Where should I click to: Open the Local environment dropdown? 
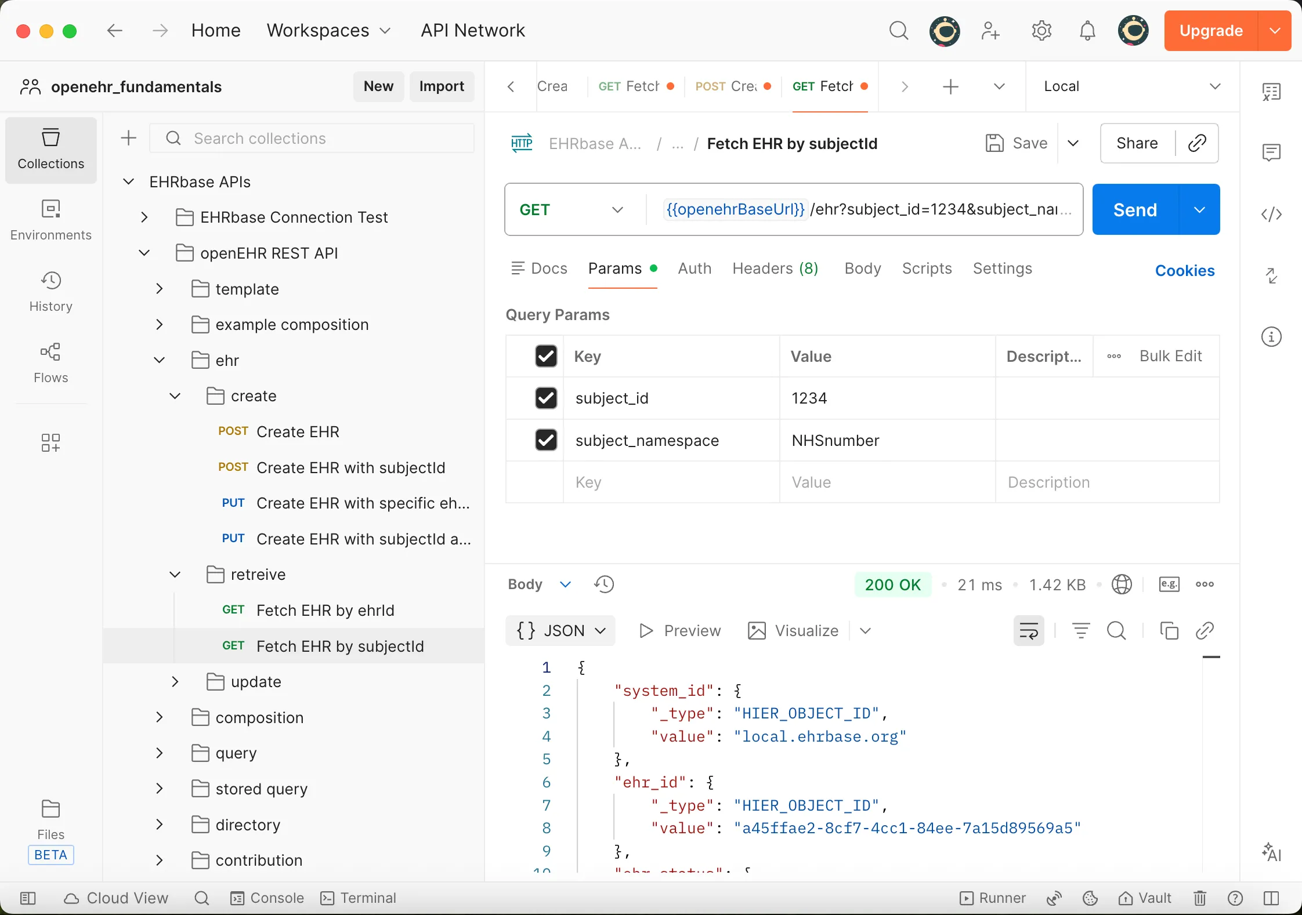pyautogui.click(x=1130, y=86)
